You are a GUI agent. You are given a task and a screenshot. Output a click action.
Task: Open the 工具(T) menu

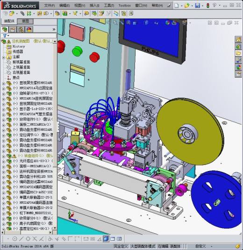(x=109, y=6)
